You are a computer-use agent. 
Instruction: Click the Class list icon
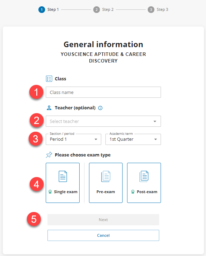click(x=49, y=79)
